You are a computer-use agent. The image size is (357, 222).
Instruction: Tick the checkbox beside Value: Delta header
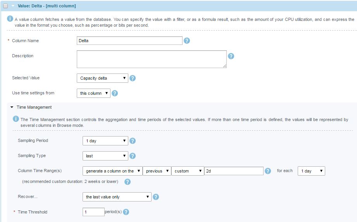tap(5, 6)
